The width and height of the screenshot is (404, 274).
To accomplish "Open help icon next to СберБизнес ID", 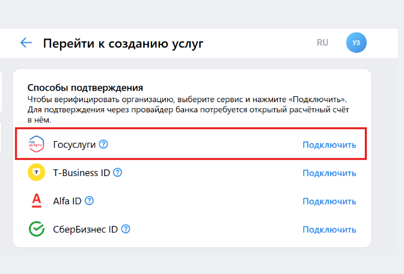I will pyautogui.click(x=126, y=229).
